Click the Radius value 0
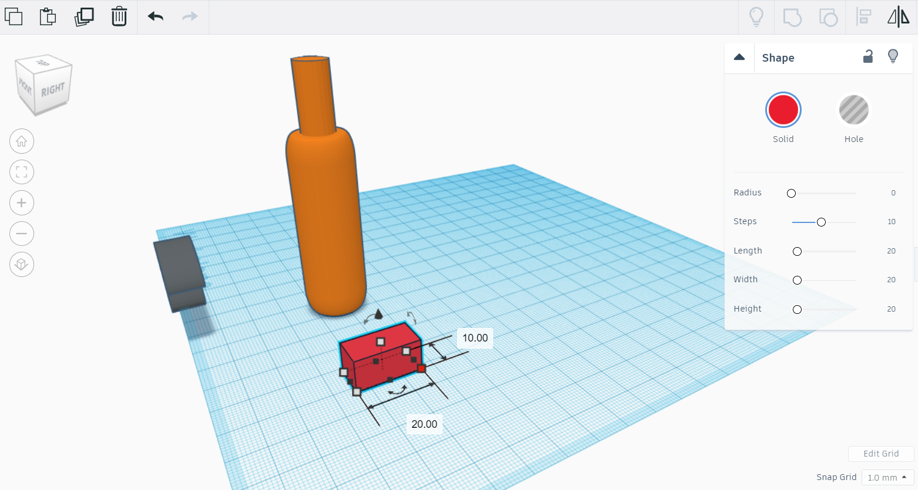Screen dimensions: 918x490 point(893,193)
